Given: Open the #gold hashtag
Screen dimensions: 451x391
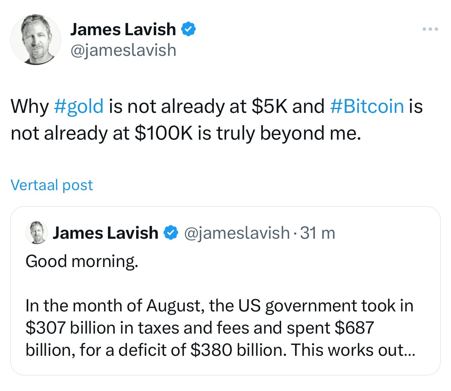Looking at the screenshot, I should coord(79,106).
